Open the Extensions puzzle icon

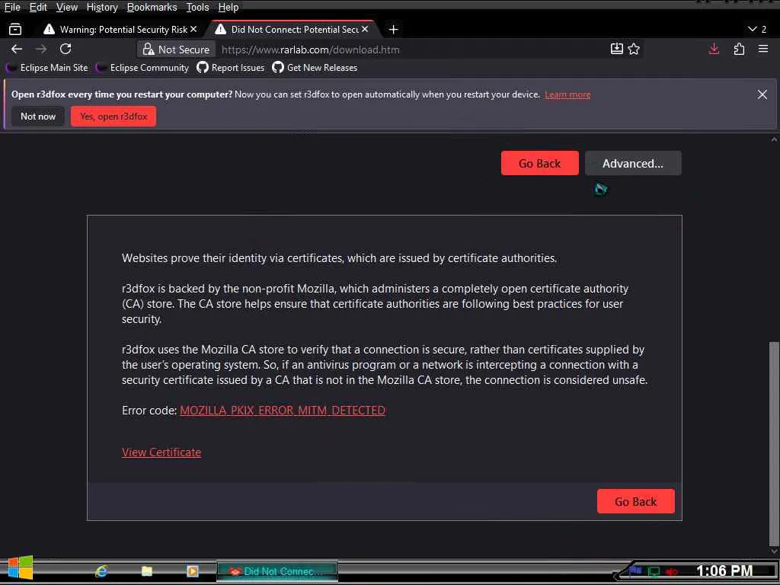coord(739,49)
